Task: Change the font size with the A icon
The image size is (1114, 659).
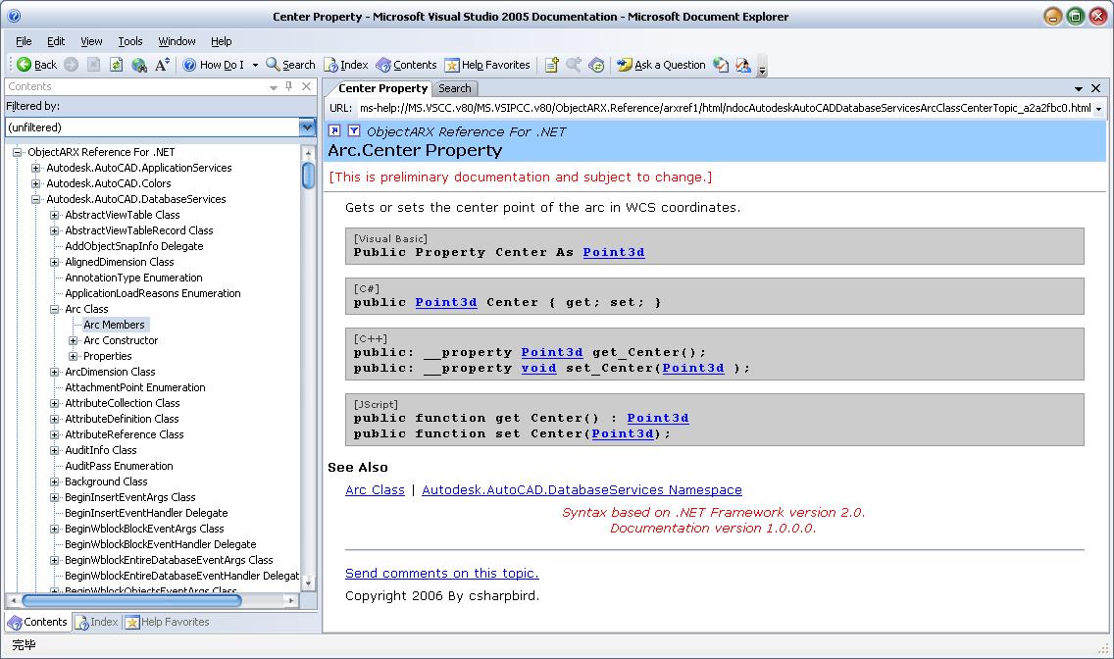Action: (x=162, y=65)
